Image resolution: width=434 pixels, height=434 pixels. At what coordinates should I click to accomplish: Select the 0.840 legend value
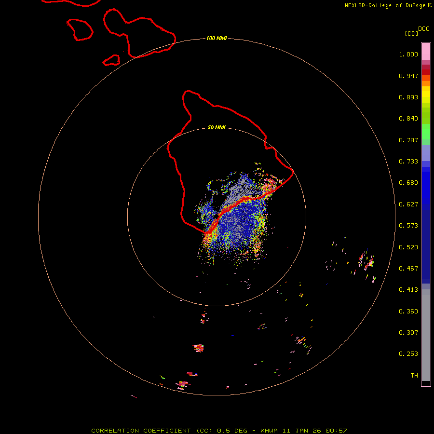coord(408,119)
